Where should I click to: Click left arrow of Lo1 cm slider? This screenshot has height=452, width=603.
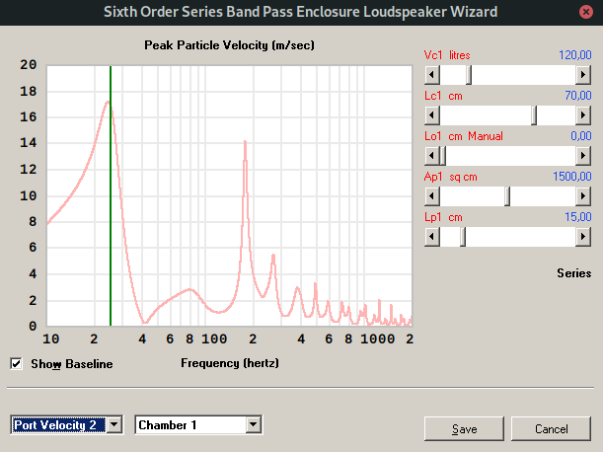tap(432, 156)
